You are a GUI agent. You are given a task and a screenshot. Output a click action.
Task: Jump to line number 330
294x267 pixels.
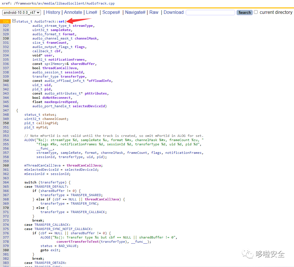click(6, 38)
